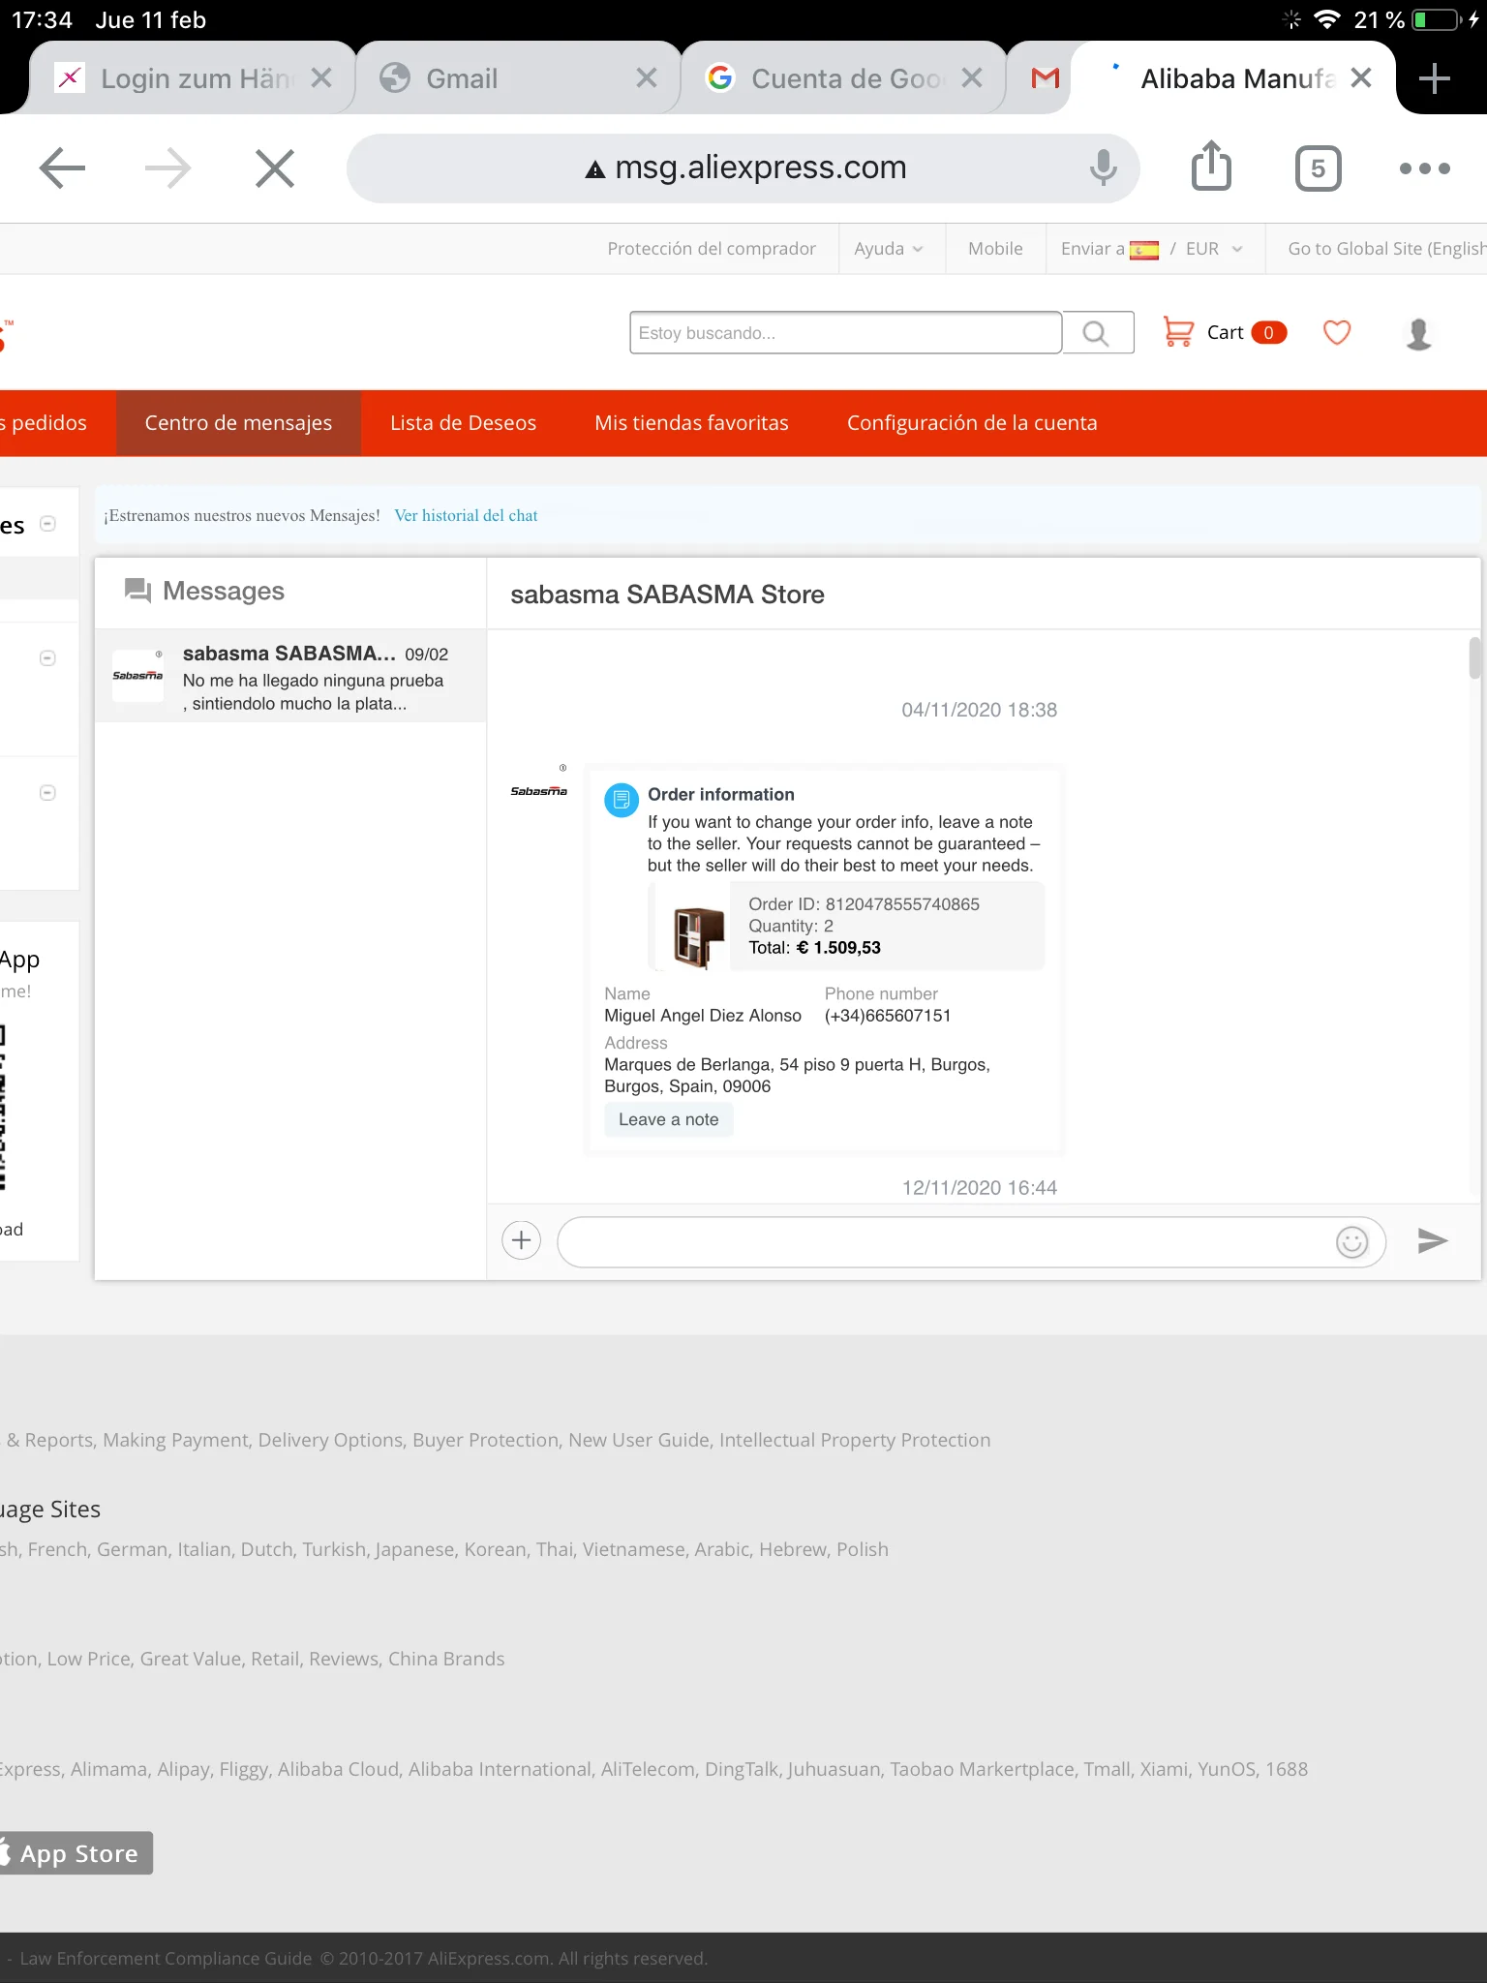Open Lista de Deseos section
Screen dimensions: 1487x1983
(463, 423)
